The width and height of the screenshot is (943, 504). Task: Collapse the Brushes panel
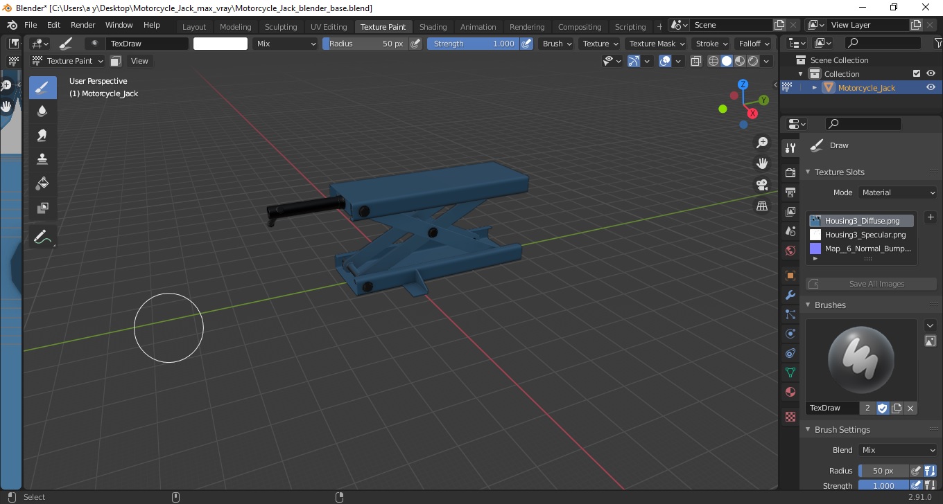click(808, 305)
